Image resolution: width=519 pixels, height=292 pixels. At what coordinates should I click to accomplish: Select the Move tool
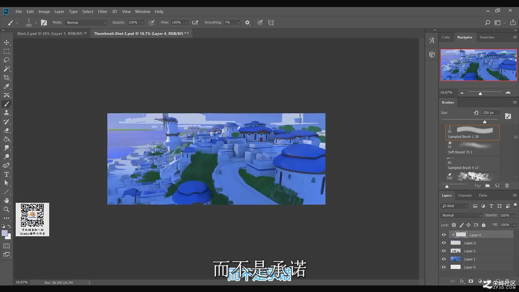[6, 42]
